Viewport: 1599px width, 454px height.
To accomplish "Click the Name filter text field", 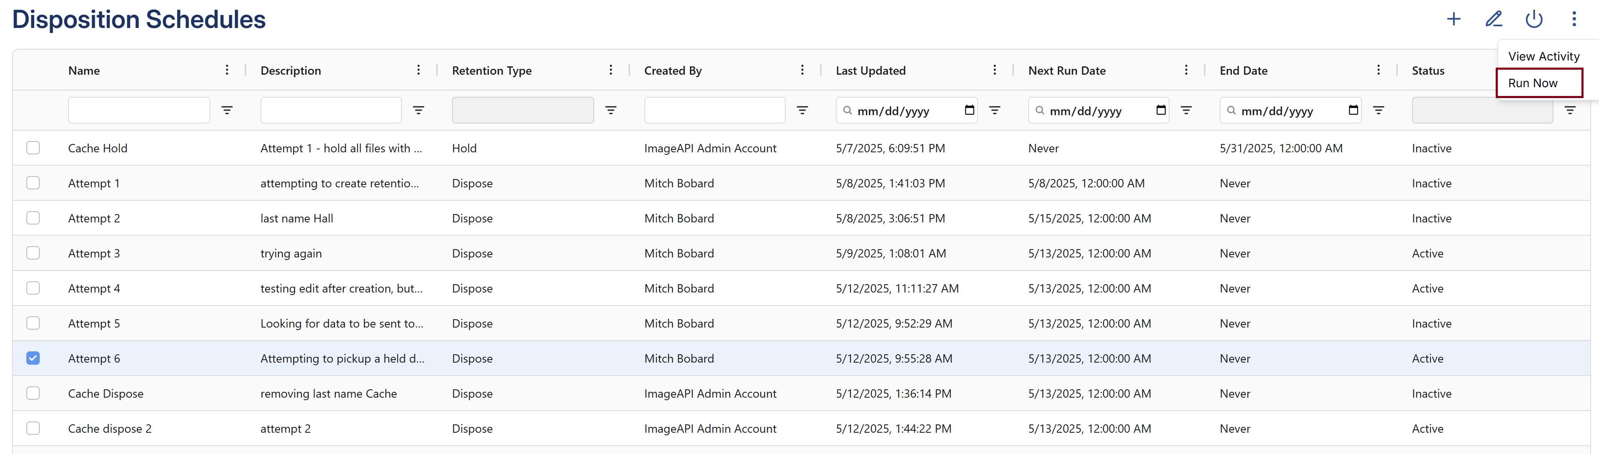I will pyautogui.click(x=139, y=110).
